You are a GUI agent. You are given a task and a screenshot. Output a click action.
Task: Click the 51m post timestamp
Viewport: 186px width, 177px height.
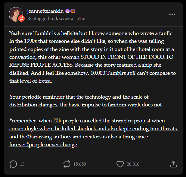(81, 18)
